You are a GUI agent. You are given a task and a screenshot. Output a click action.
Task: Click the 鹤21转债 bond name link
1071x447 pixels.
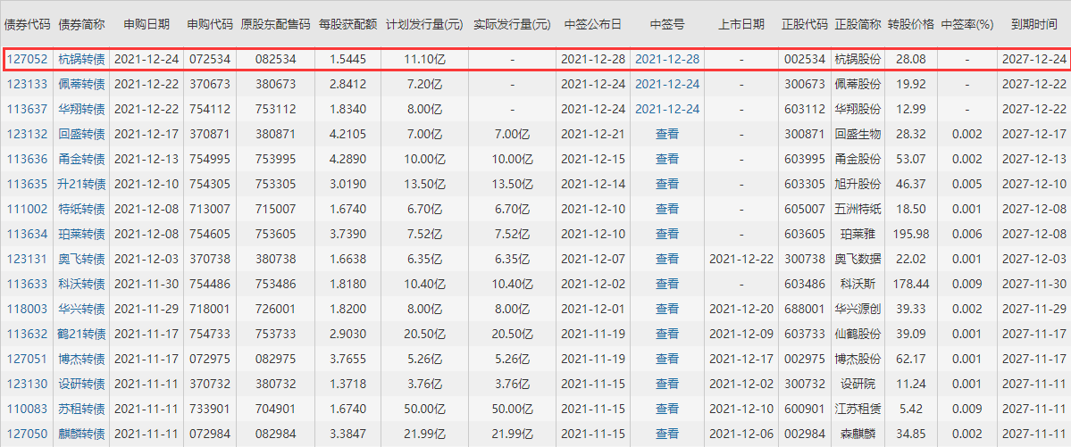pos(81,334)
